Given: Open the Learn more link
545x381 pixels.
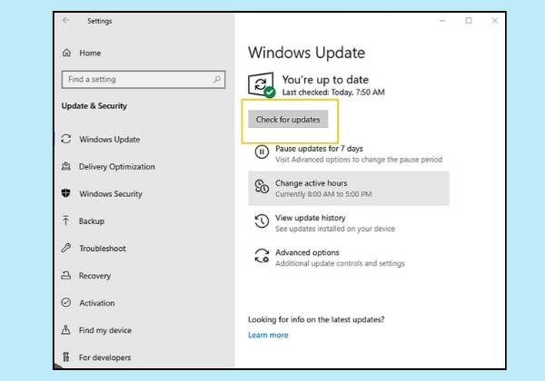Looking at the screenshot, I should click(x=268, y=335).
